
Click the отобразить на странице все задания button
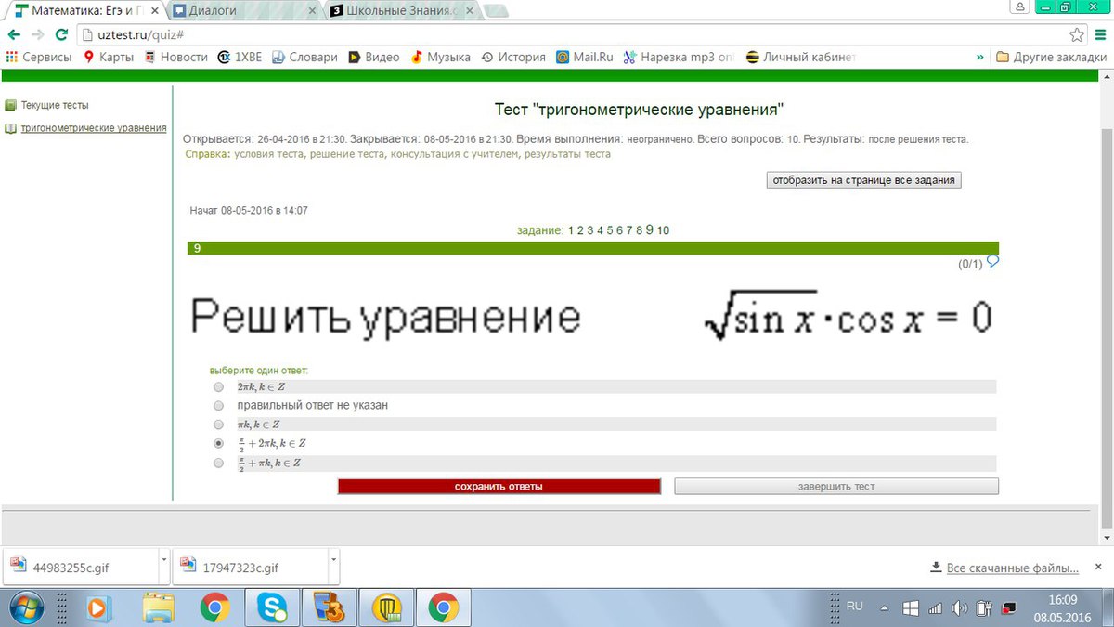coord(863,180)
